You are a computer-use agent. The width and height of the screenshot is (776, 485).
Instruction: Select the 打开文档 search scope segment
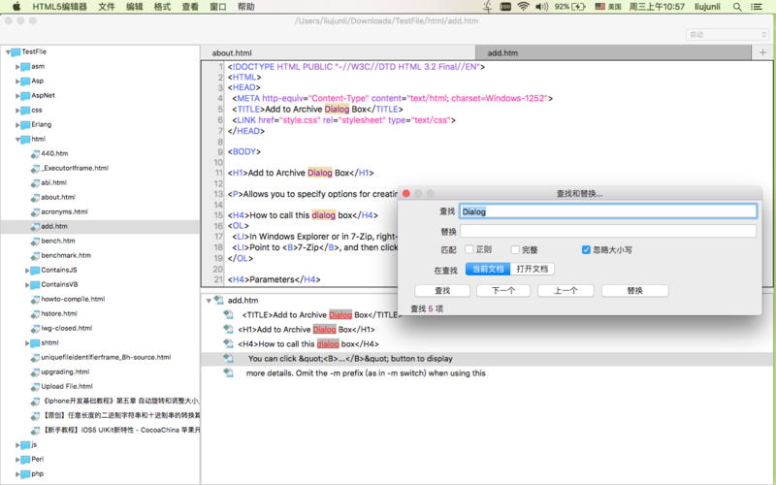tap(532, 269)
